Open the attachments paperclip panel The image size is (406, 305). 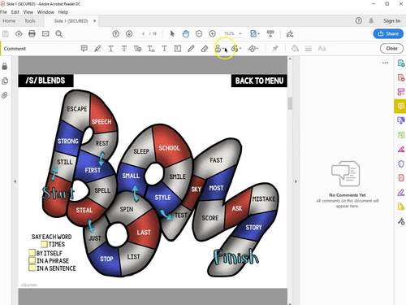click(x=5, y=95)
